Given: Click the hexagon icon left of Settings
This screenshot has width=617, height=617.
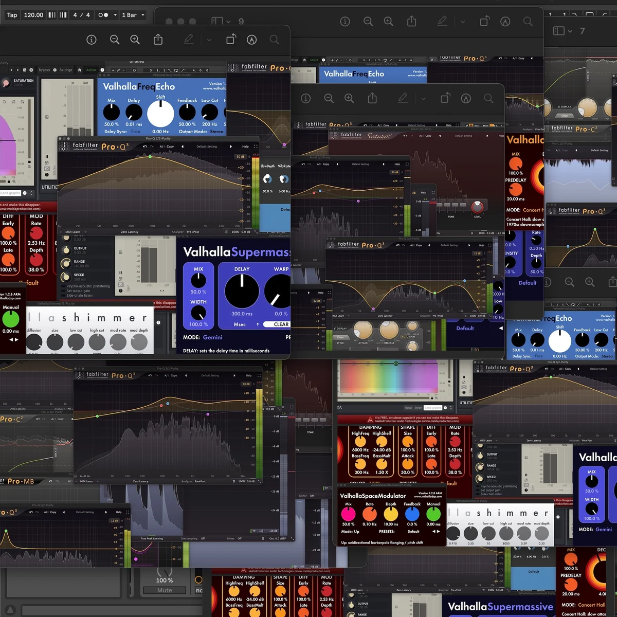Looking at the screenshot, I should pyautogui.click(x=55, y=70).
